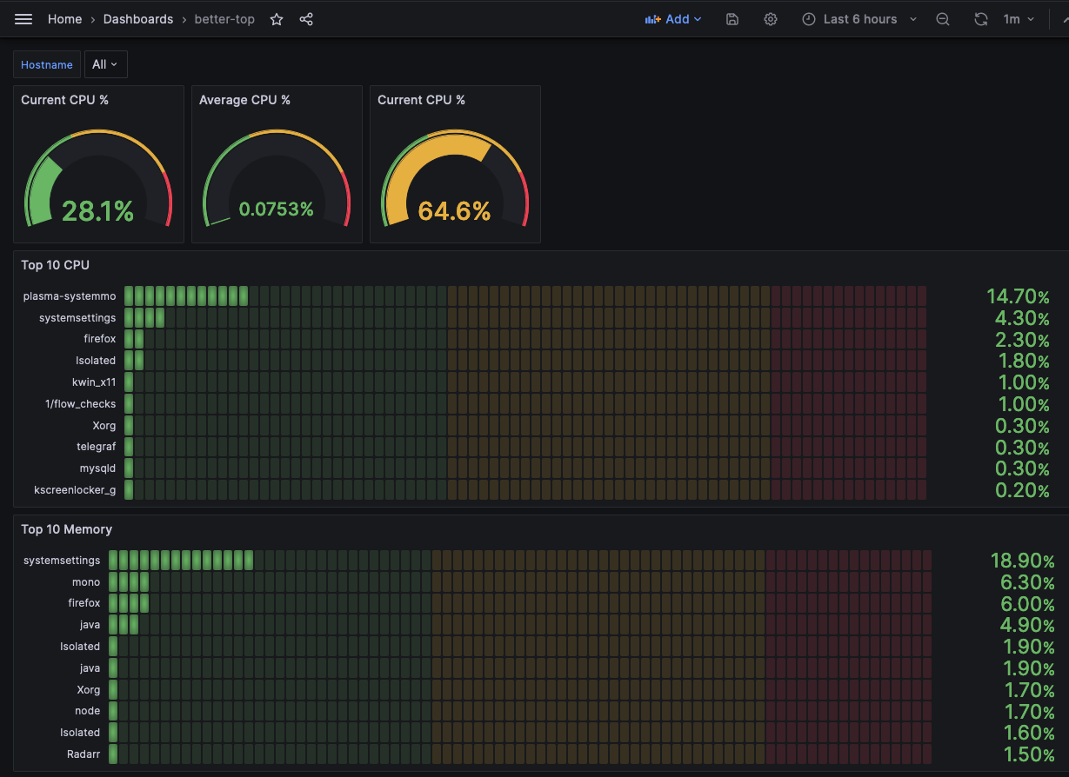Zoom out the time range

click(943, 19)
